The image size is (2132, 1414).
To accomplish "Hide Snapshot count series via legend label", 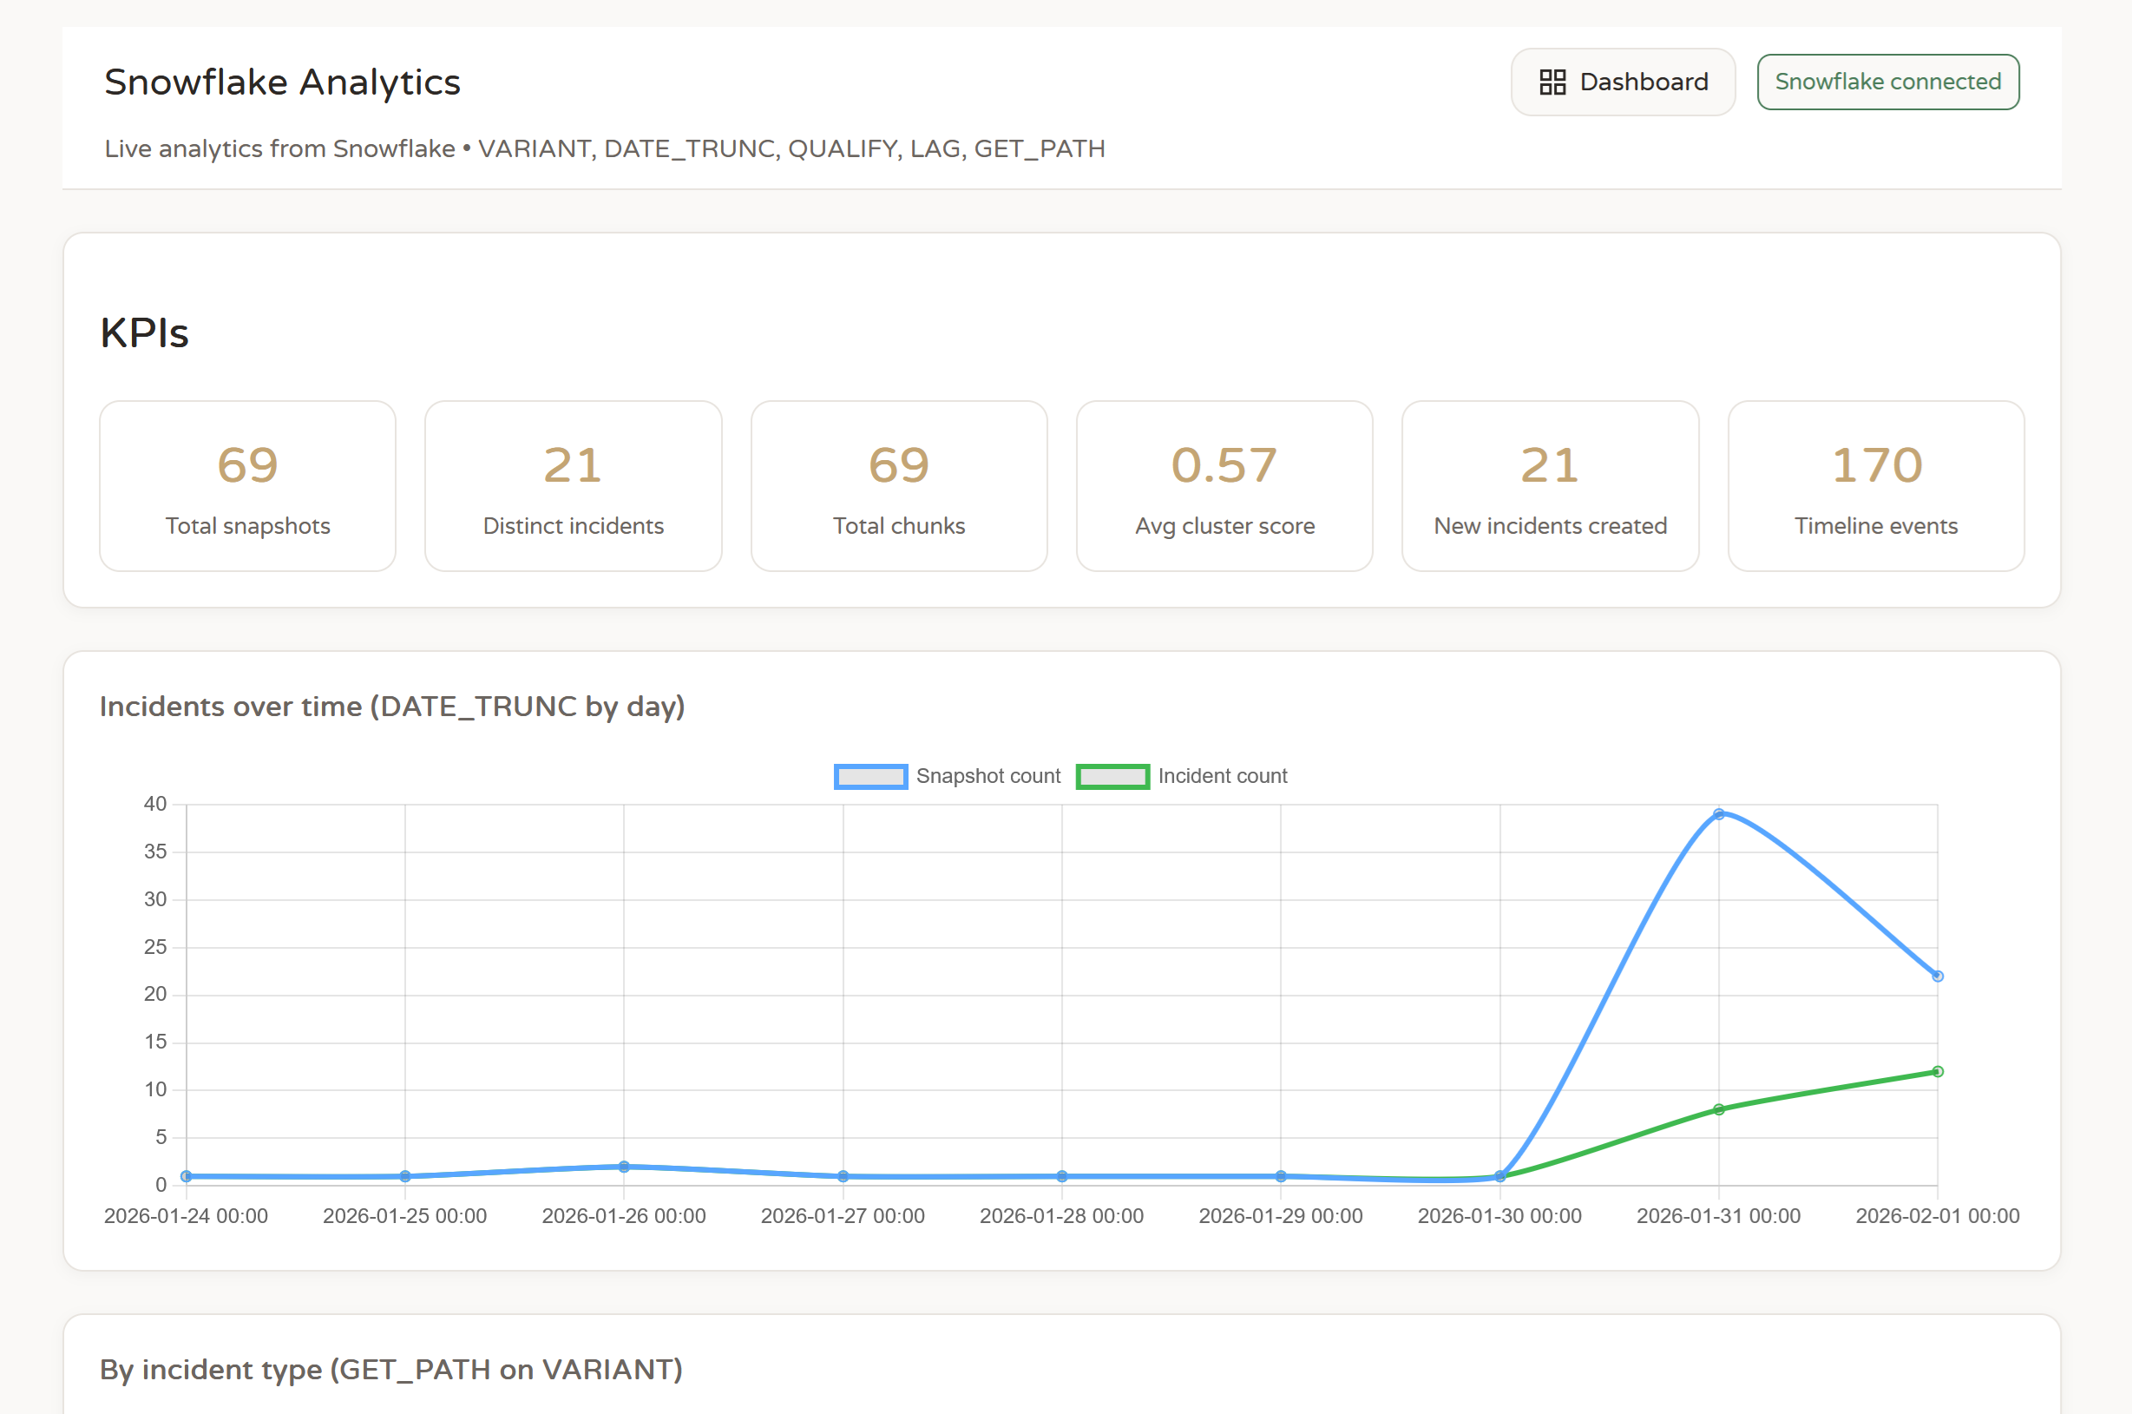I will click(x=987, y=776).
